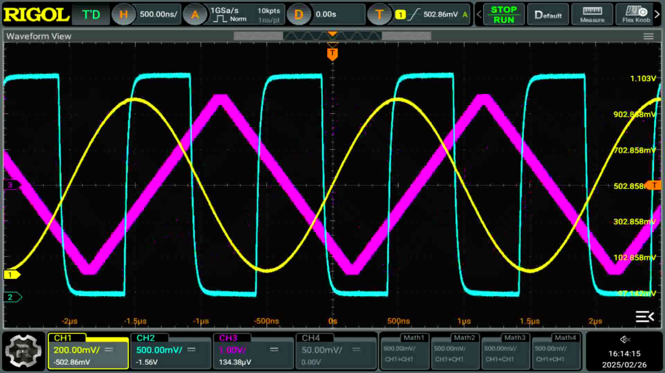Click the date 2025/02/26
665x373 pixels.
(x=624, y=365)
